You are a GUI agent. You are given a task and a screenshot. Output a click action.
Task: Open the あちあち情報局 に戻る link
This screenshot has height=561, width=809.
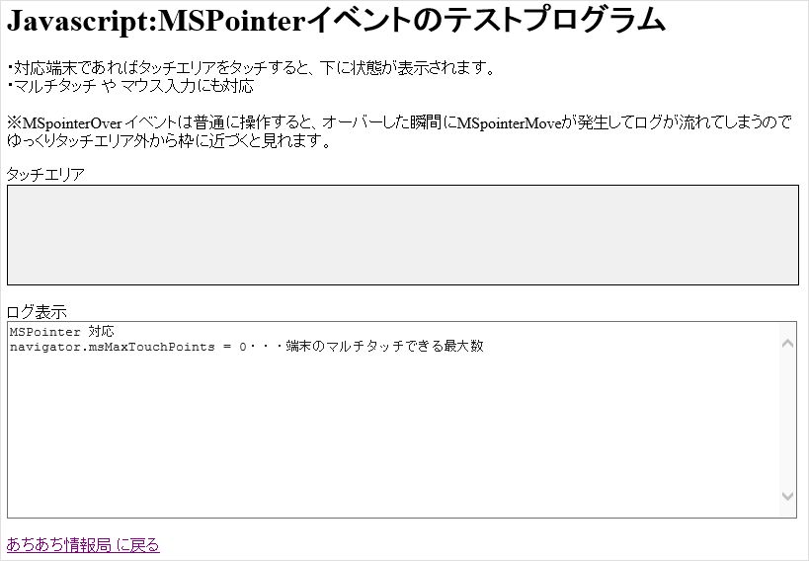[83, 545]
